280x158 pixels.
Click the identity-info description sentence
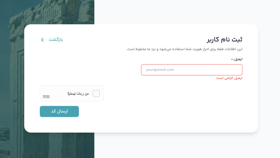click(x=184, y=49)
